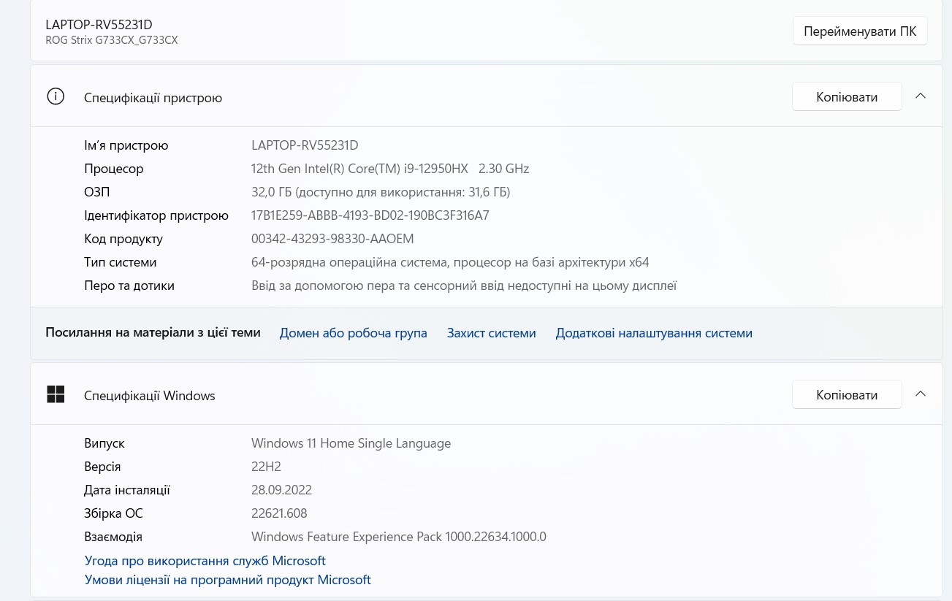Click the Windows logo icon beside Специфікації Windows
Image resolution: width=952 pixels, height=601 pixels.
[x=56, y=395]
